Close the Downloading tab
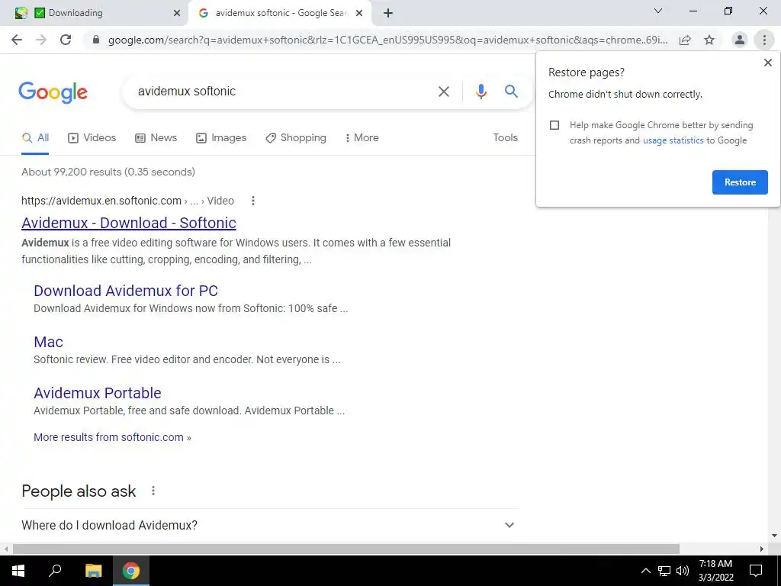Screen dimensions: 781x586 177,13
